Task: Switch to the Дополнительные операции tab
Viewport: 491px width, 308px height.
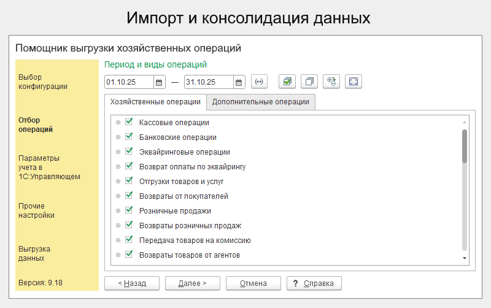Action: (261, 102)
